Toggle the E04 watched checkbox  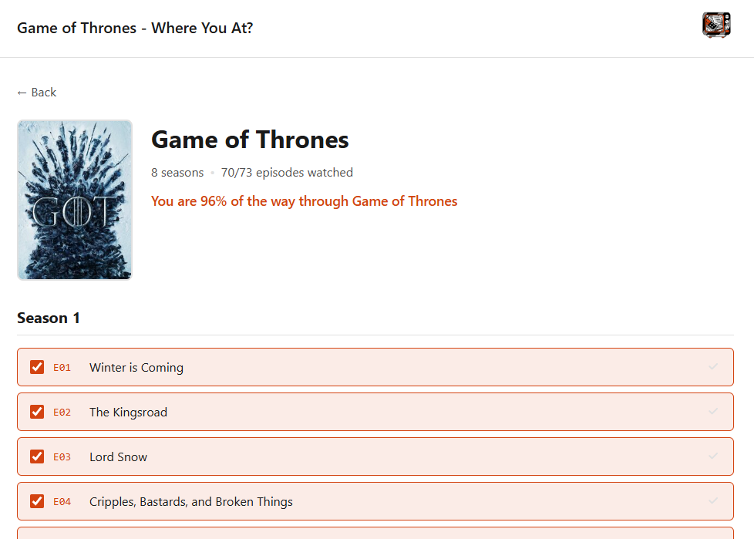point(37,501)
